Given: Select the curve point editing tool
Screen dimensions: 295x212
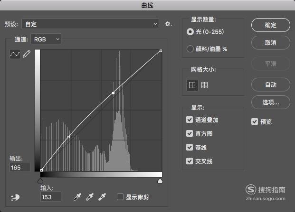Looking at the screenshot, I should tap(15, 54).
